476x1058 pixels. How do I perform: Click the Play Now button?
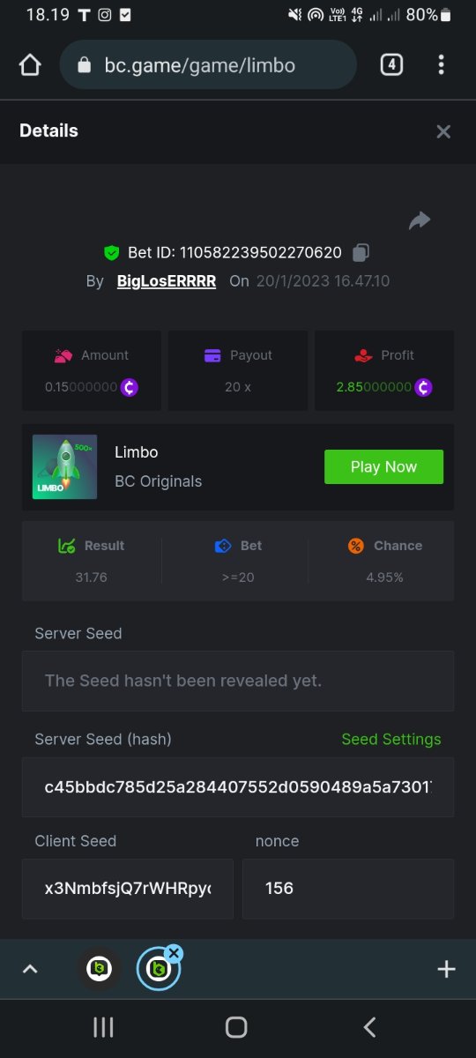coord(383,466)
